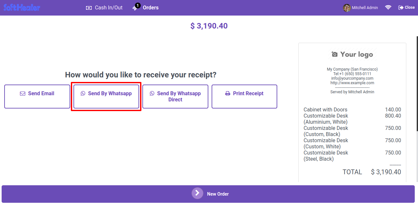Viewport: 418px width, 206px height.
Task: Open Cash In/Out menu
Action: [x=104, y=7]
